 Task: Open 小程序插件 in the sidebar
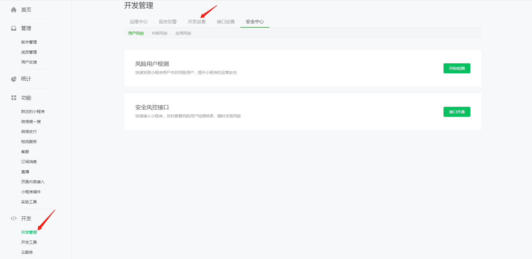(x=31, y=192)
